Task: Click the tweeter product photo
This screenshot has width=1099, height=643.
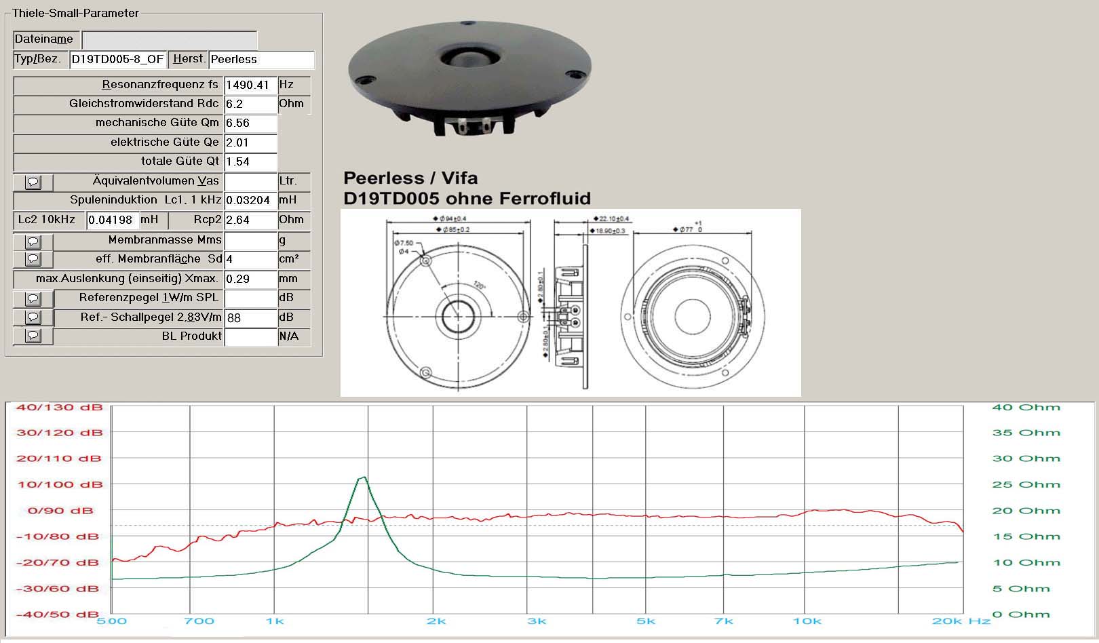Action: point(470,80)
